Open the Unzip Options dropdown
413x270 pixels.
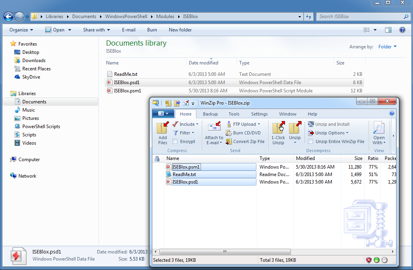point(328,133)
